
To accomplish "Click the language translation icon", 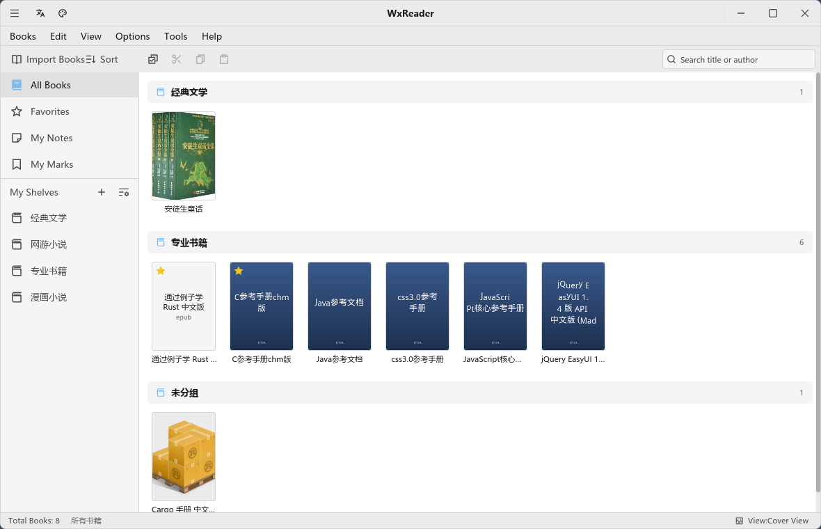I will coord(40,13).
